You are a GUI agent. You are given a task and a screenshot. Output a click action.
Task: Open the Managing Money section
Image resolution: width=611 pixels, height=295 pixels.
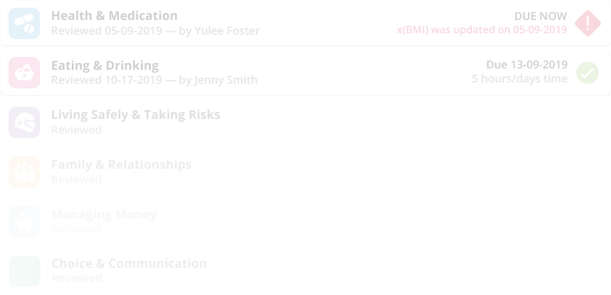coord(104,214)
